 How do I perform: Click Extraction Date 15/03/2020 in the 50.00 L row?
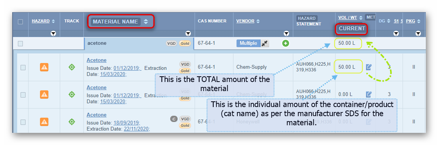113,74
